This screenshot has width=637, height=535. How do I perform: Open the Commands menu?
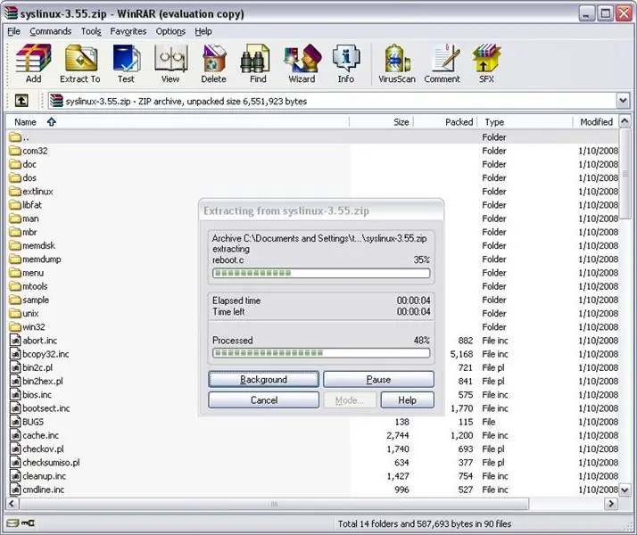coord(50,31)
